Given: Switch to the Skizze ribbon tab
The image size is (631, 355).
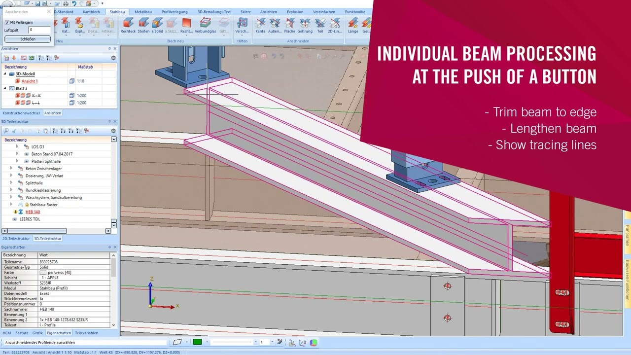Looking at the screenshot, I should pyautogui.click(x=245, y=12).
